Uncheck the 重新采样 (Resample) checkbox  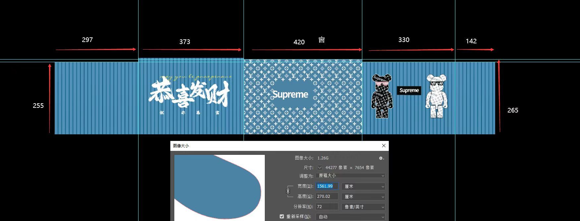tap(282, 216)
